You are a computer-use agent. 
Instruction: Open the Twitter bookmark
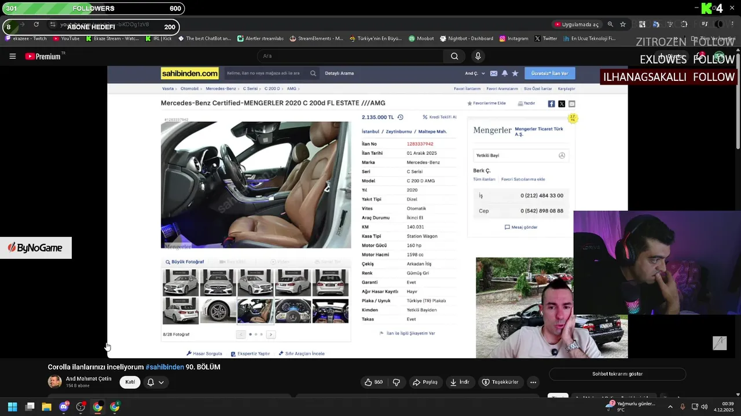point(546,39)
